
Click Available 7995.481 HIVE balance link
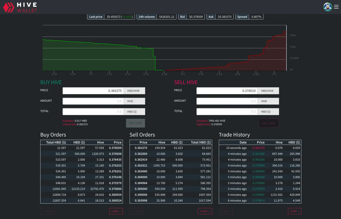(211, 121)
